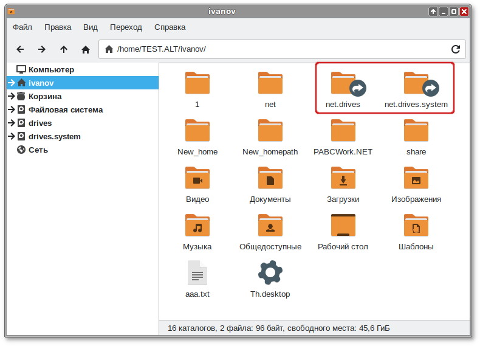
Task: Go up to the parent folder
Action: pyautogui.click(x=64, y=49)
